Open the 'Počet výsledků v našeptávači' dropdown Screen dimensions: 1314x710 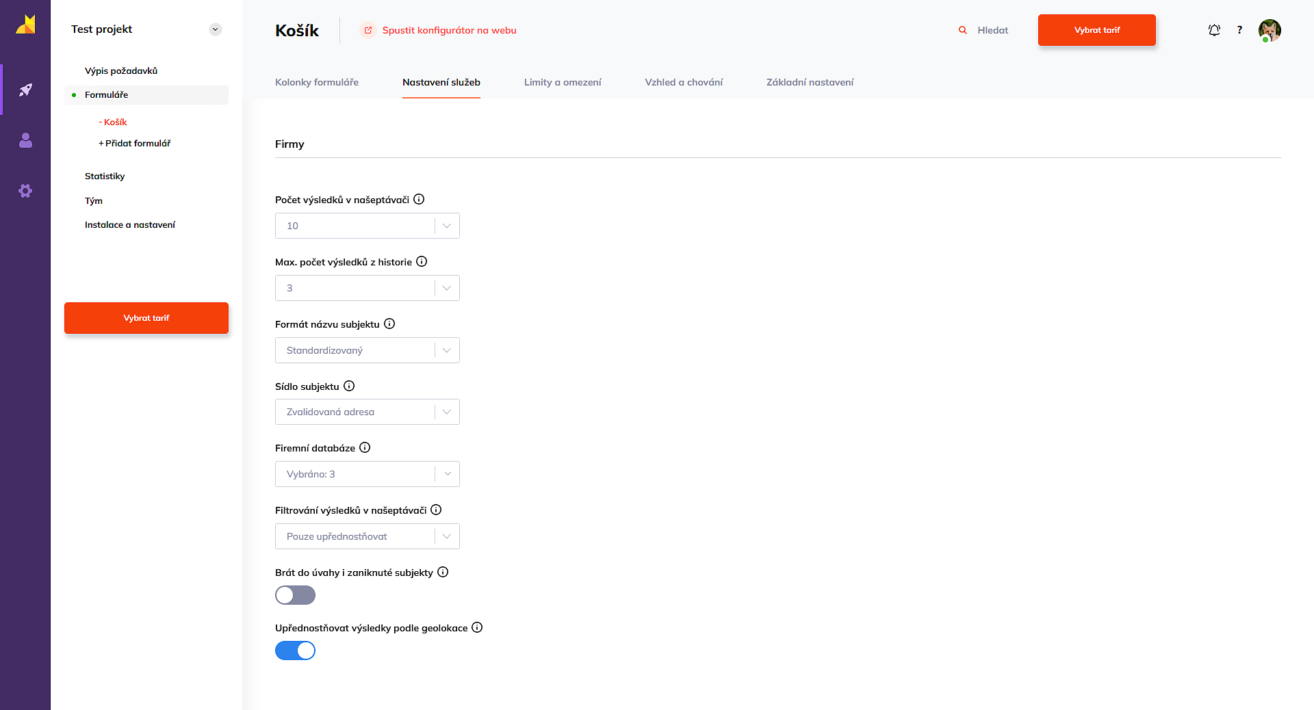coord(367,226)
